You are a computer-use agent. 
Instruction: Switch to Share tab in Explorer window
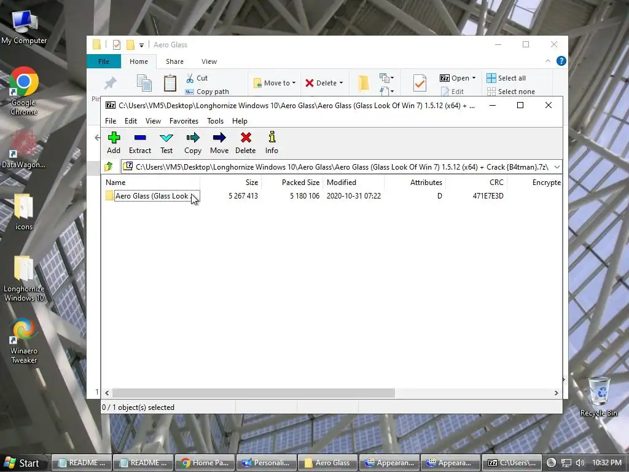pos(174,61)
